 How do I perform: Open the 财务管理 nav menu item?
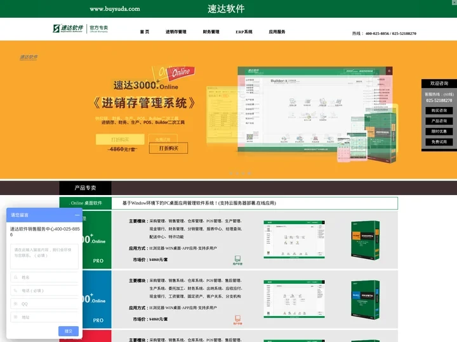[211, 32]
